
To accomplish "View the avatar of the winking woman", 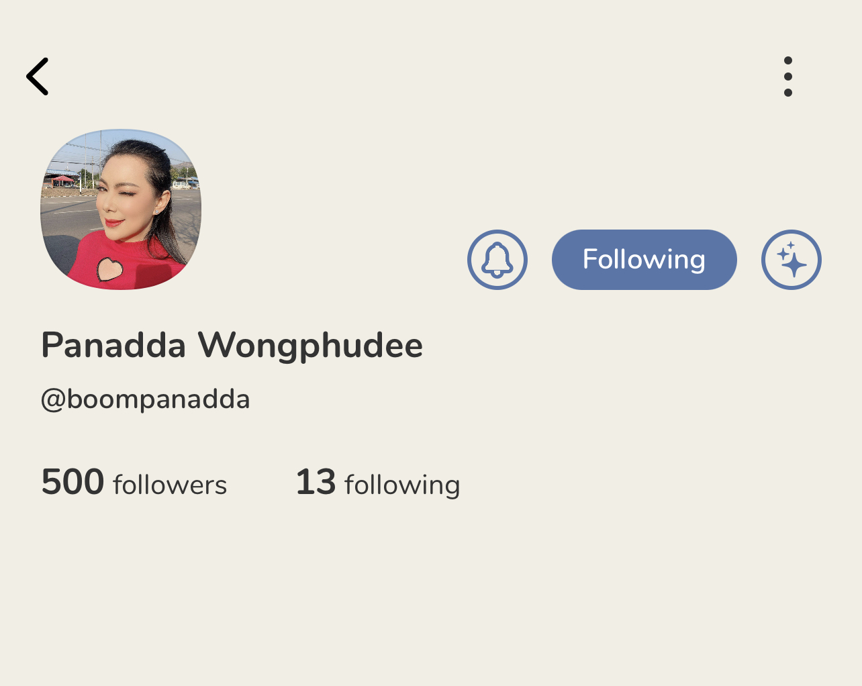I will tap(121, 209).
